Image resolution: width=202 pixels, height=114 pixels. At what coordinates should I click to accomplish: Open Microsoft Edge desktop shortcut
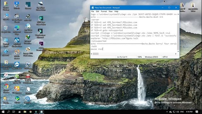(17, 30)
